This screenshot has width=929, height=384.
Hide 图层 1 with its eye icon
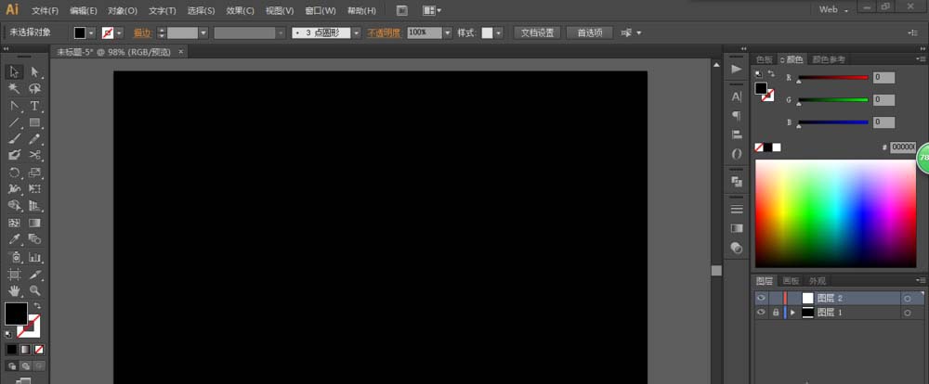click(762, 313)
